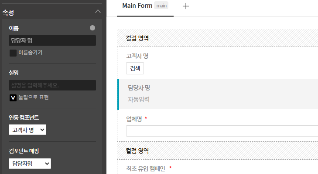Open the 컴포넌트 매핑 dropdown
This screenshot has height=174, width=318.
point(30,164)
